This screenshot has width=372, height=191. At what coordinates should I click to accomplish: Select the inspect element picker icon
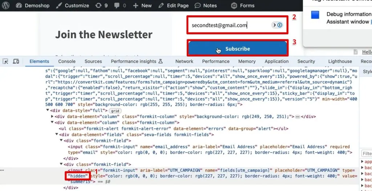click(5, 61)
